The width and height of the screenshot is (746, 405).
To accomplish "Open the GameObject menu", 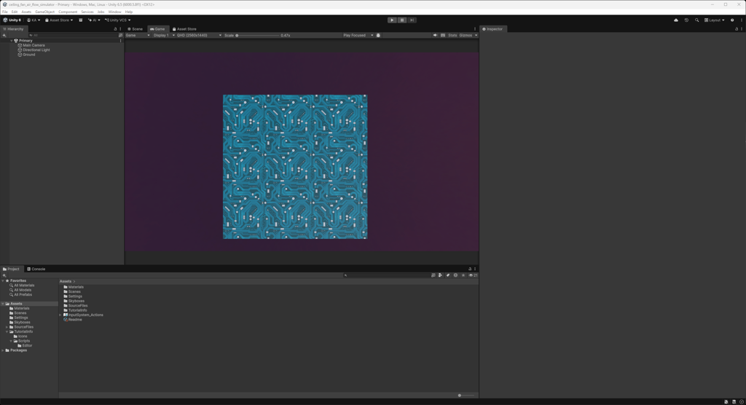I will pos(44,12).
